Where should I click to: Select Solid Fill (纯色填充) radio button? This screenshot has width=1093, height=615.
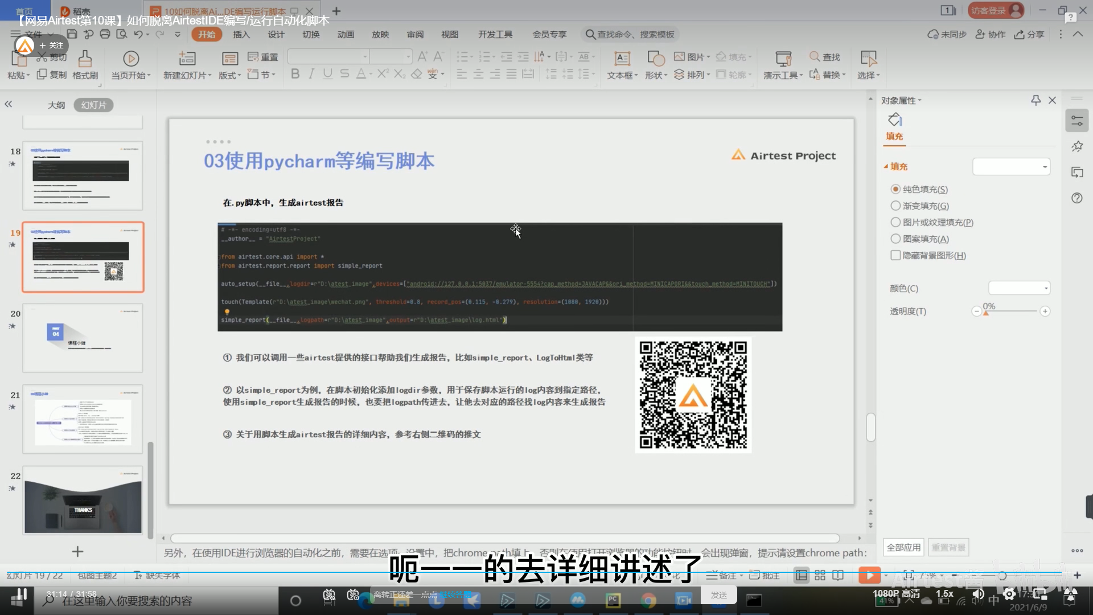point(895,189)
